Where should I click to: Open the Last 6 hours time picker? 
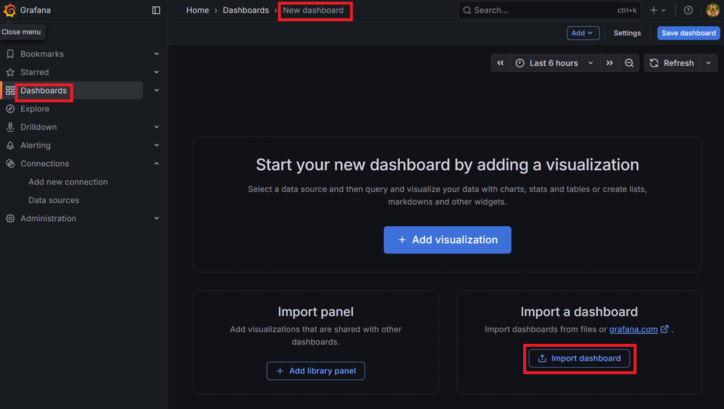pos(555,63)
